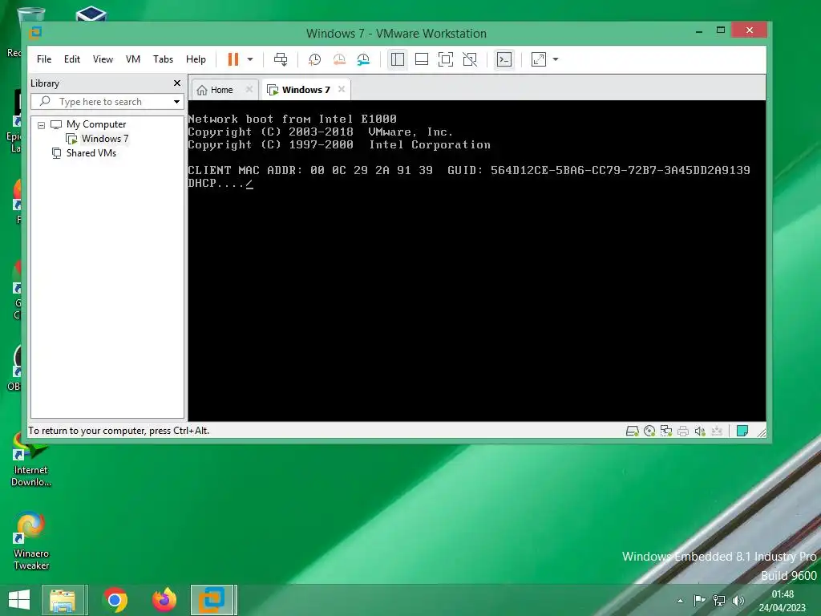Open File Explorer from the taskbar
821x616 pixels.
click(63, 600)
